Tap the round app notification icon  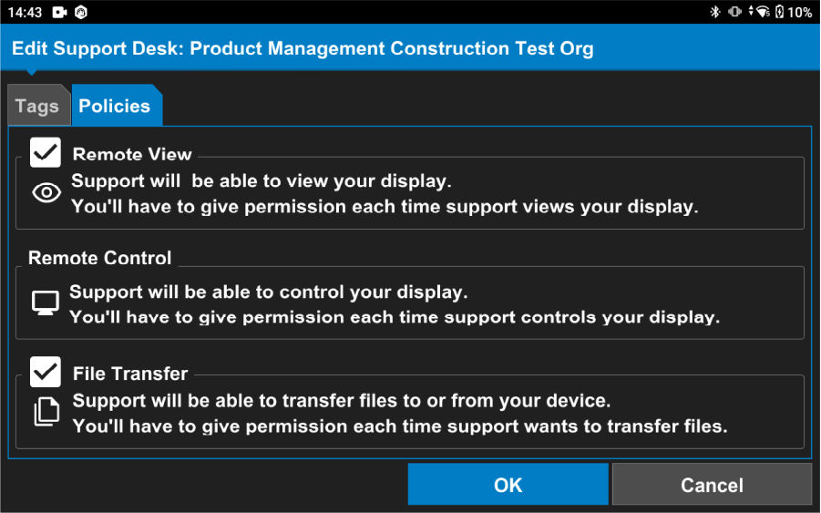tap(81, 12)
